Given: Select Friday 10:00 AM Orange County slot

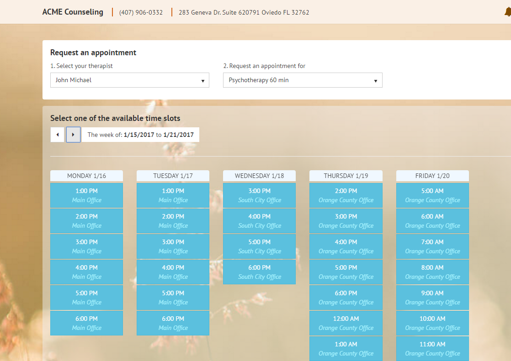Looking at the screenshot, I should [x=432, y=323].
